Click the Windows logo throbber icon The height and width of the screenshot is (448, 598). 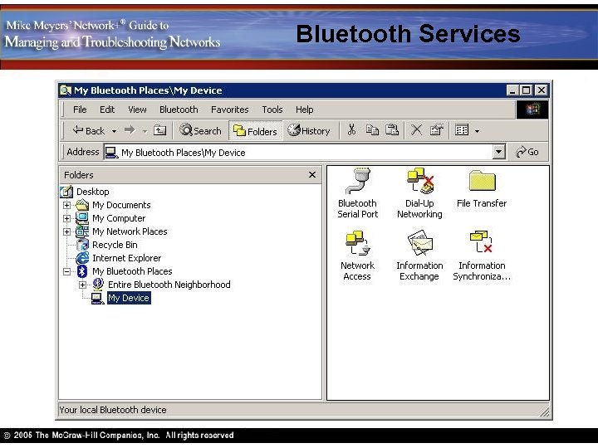[x=532, y=110]
